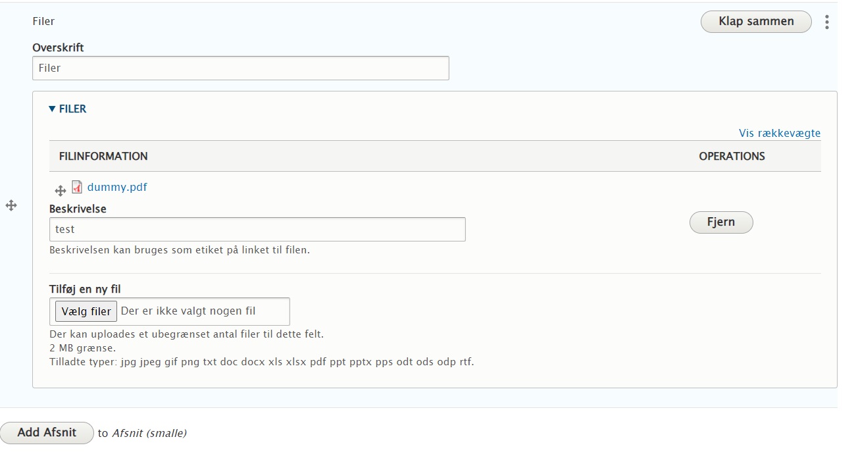The height and width of the screenshot is (460, 856).
Task: Grab the drag handle beside dummy.pdf
Action: pyautogui.click(x=60, y=191)
